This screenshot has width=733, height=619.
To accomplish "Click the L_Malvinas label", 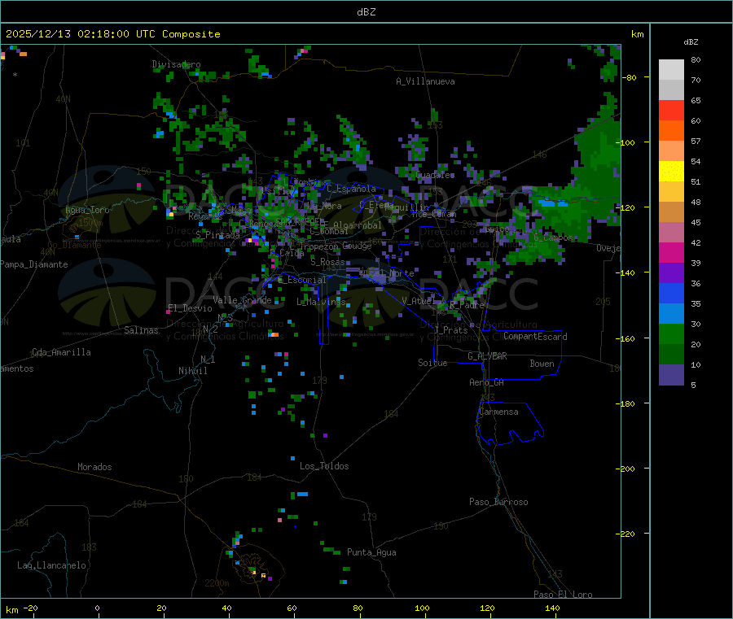I will point(321,302).
